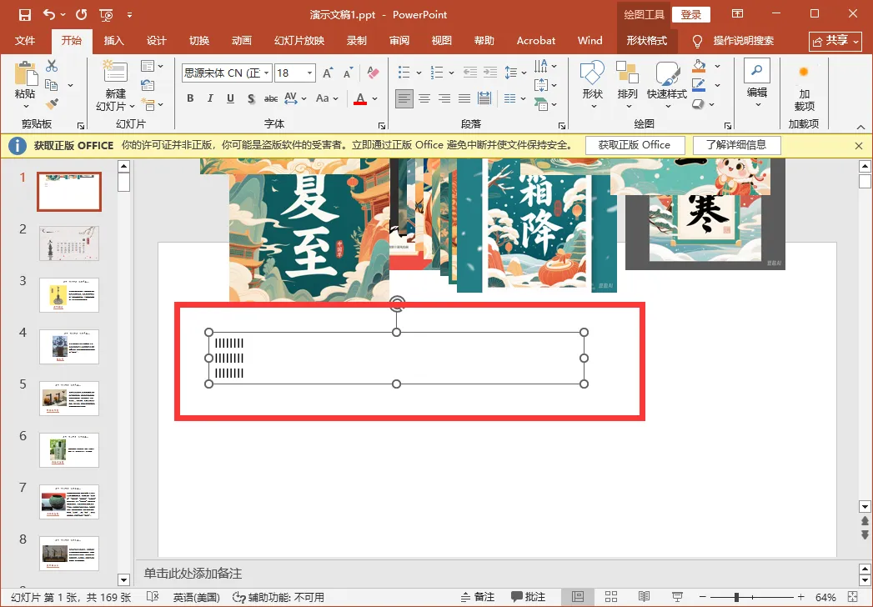Click the Quick Styles icon
873x607 pixels.
(667, 73)
